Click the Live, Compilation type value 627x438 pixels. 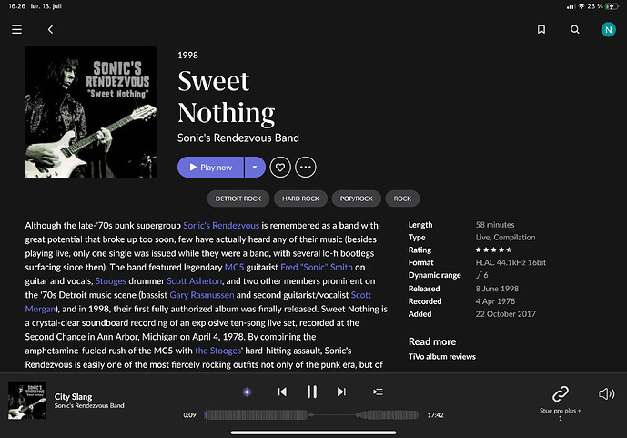tap(505, 238)
